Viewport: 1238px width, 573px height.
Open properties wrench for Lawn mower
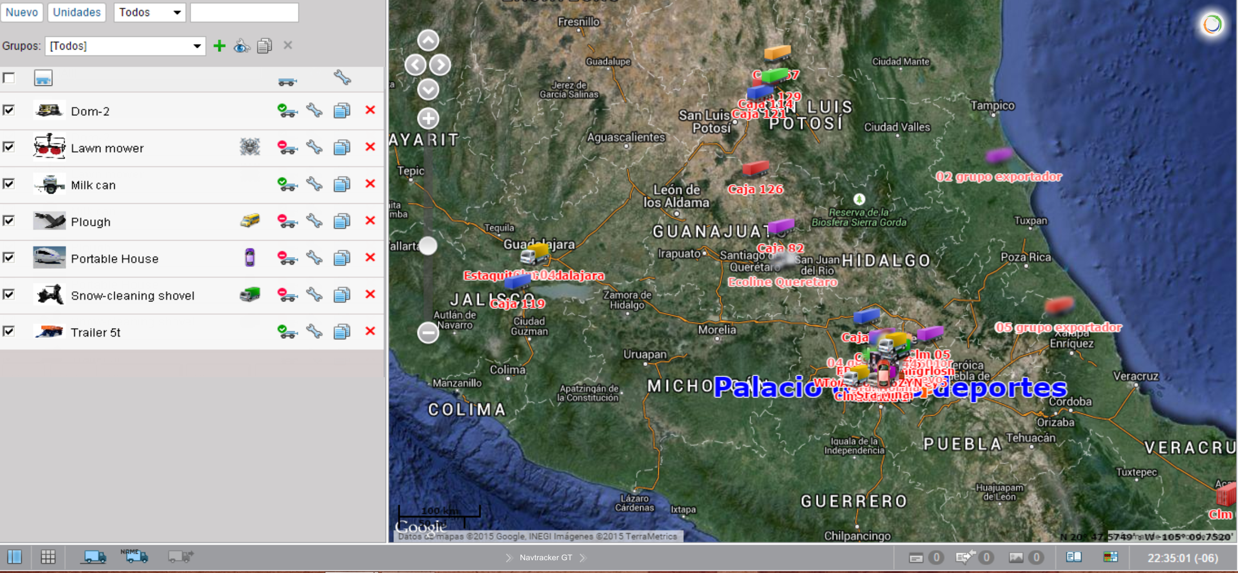pyautogui.click(x=314, y=147)
